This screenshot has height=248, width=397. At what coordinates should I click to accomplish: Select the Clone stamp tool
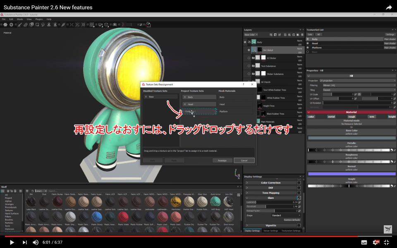point(49,24)
